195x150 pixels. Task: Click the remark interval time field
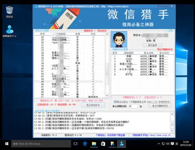(133, 106)
